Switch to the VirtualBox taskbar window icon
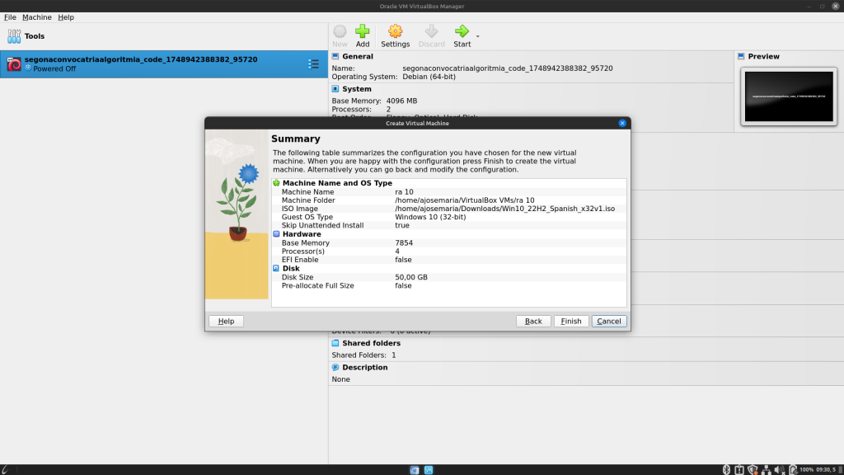Image resolution: width=844 pixels, height=475 pixels. 429,470
